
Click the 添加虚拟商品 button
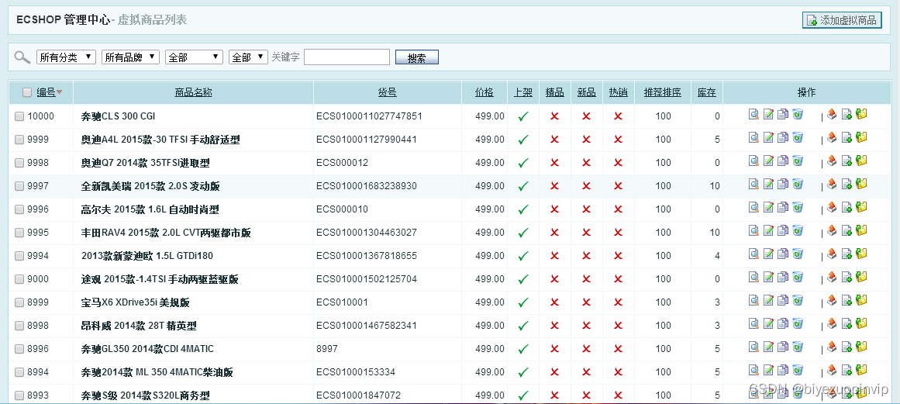tap(842, 20)
